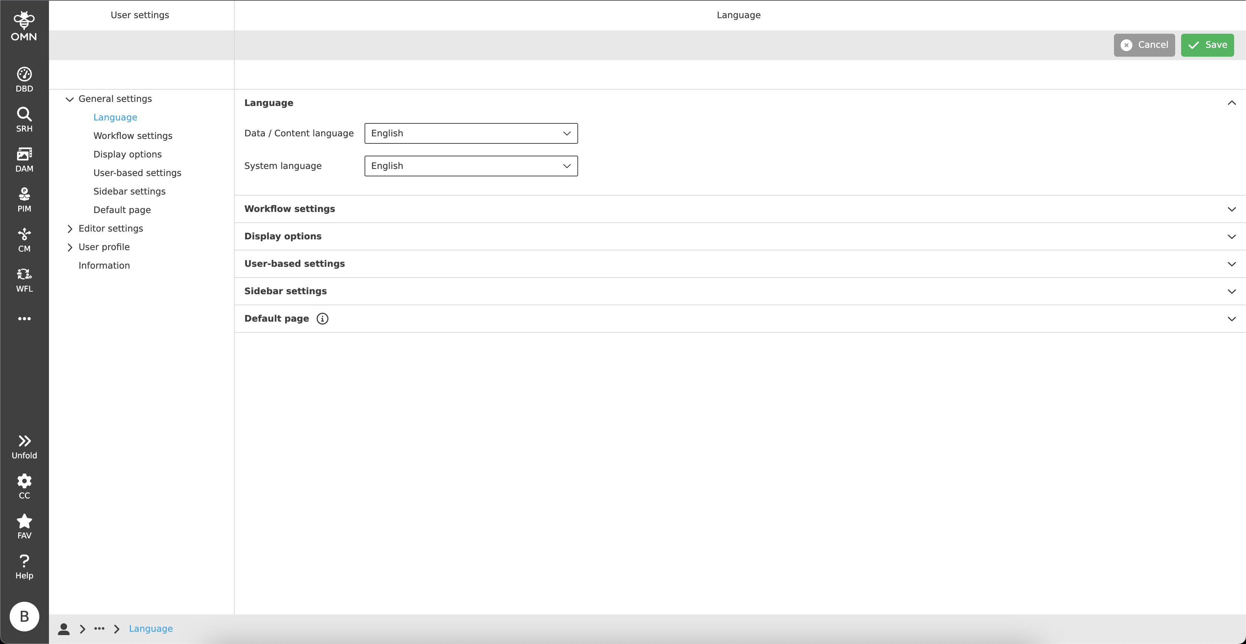Screen dimensions: 1246x644
Task: Click the user avatar at bottom left
Action: tap(24, 617)
